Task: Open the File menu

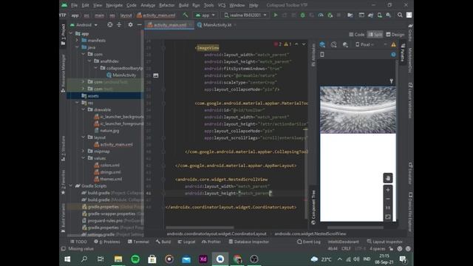Action: tap(74, 5)
